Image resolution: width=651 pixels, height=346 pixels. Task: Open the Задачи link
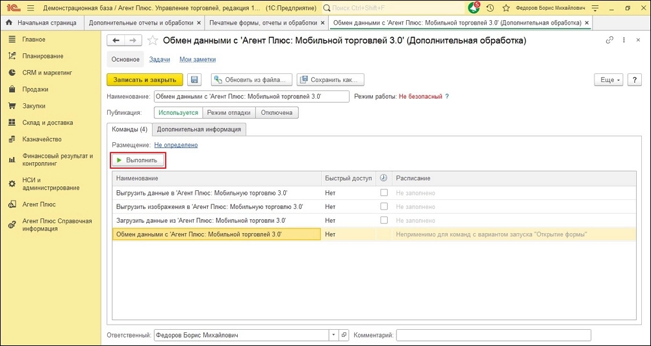click(x=159, y=59)
